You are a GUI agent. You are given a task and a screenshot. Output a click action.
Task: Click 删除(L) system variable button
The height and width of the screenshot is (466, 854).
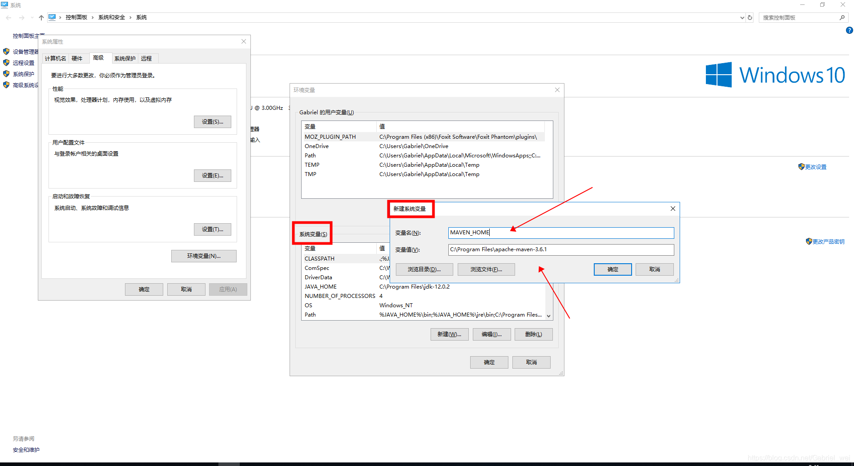pos(534,334)
